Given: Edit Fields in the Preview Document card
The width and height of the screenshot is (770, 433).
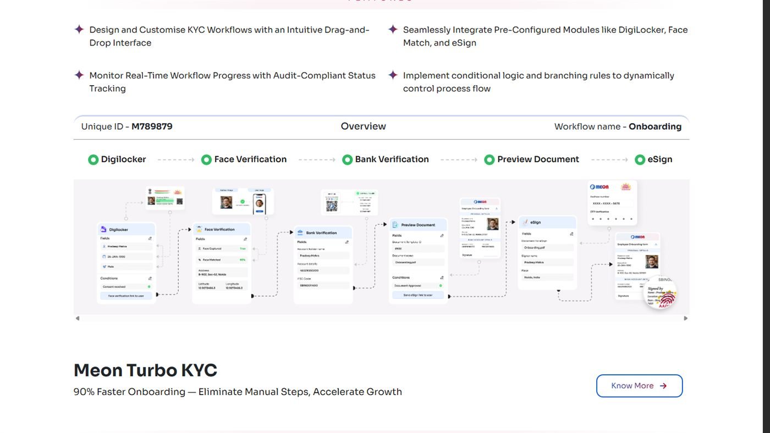Looking at the screenshot, I should (x=442, y=236).
